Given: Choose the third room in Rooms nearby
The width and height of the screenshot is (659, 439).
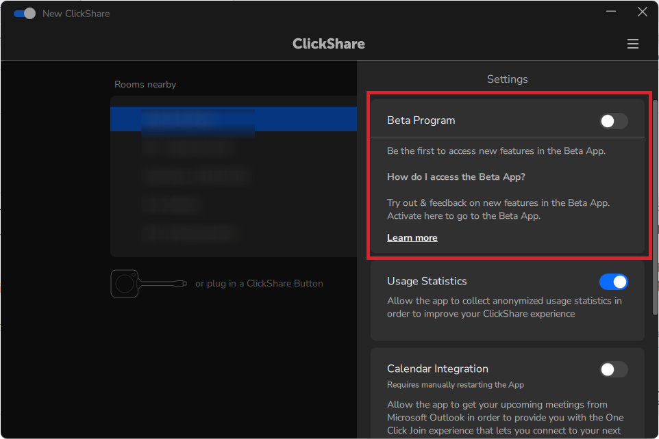Looking at the screenshot, I should click(195, 176).
